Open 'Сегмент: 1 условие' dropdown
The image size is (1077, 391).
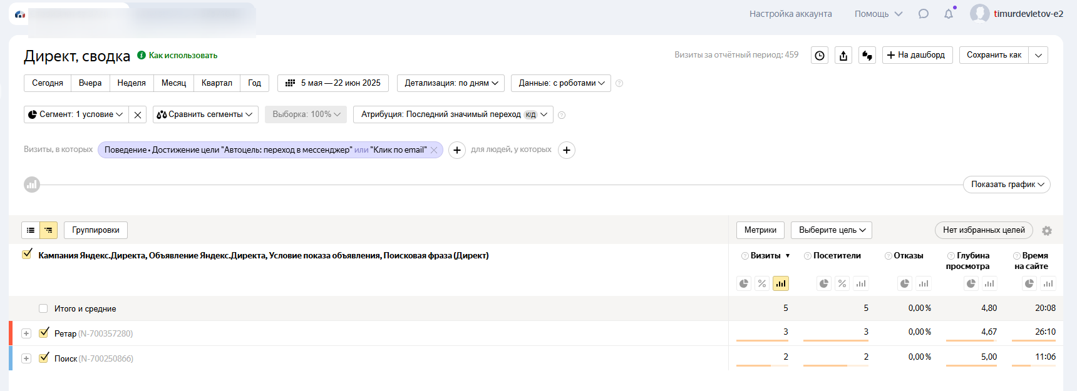pyautogui.click(x=76, y=114)
